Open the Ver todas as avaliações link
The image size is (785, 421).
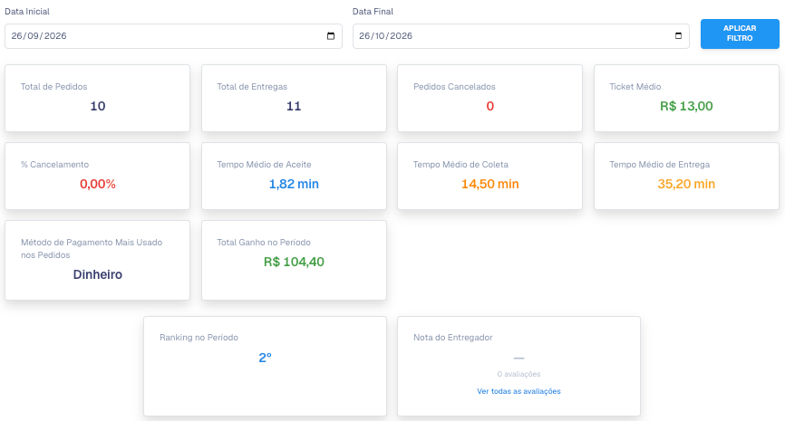(x=518, y=391)
